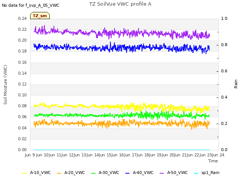Click the 0.2 right axis value
Screen dimensions: 241x180
[x=224, y=123]
